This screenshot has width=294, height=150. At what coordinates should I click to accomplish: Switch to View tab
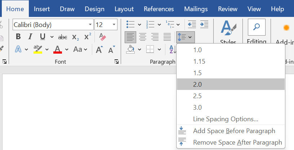pos(254,9)
